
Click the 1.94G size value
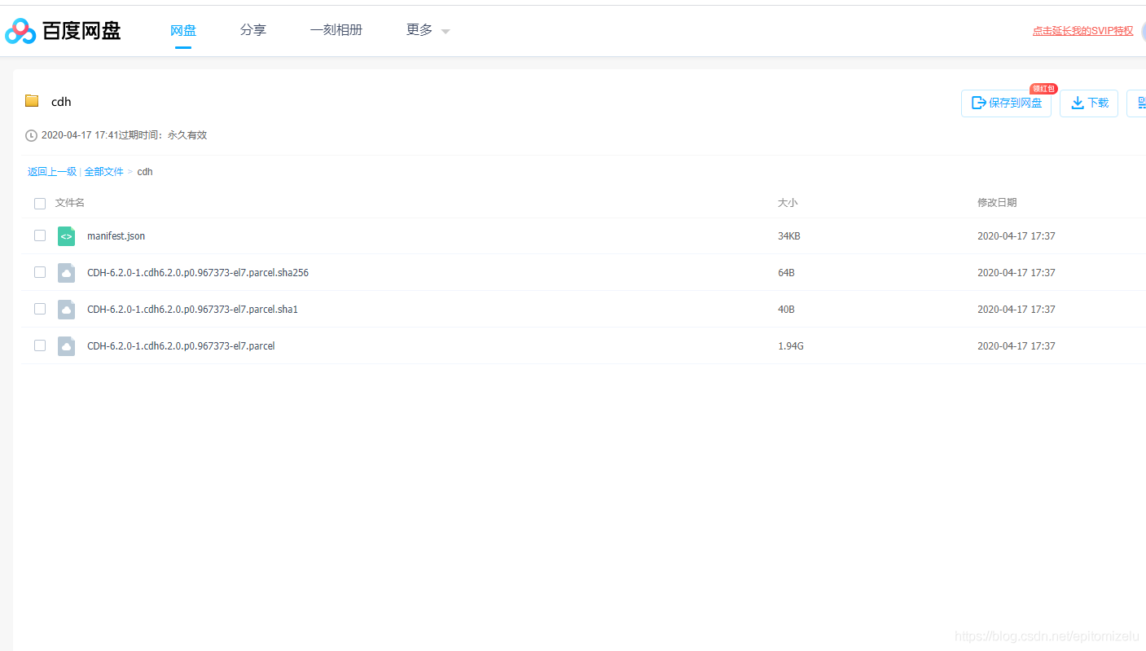pos(791,346)
